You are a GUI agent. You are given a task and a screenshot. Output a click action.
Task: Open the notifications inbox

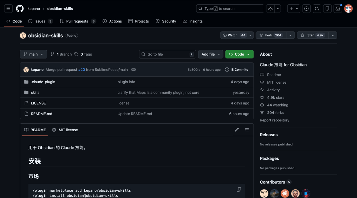point(337,8)
